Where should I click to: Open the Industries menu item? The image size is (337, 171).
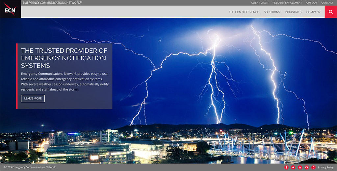click(293, 12)
